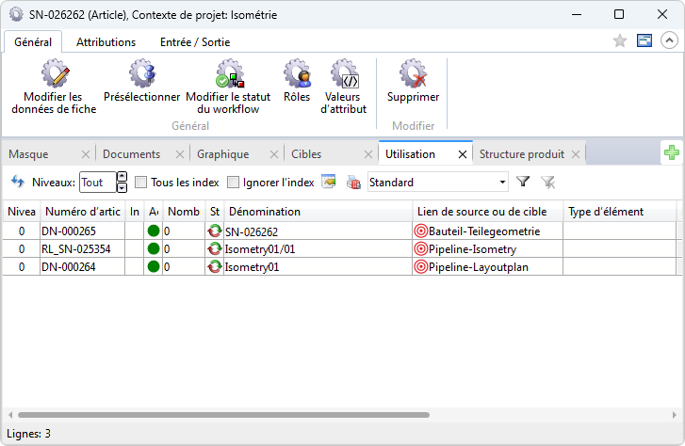This screenshot has width=685, height=446.
Task: Click workflow status icon beside SN-026262
Action: (x=215, y=231)
